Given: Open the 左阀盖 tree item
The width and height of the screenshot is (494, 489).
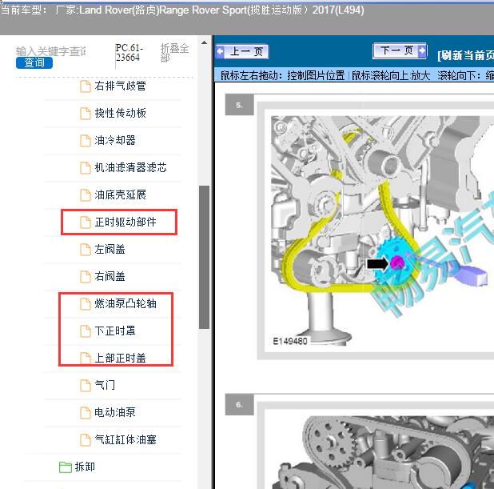Looking at the screenshot, I should pyautogui.click(x=110, y=249).
